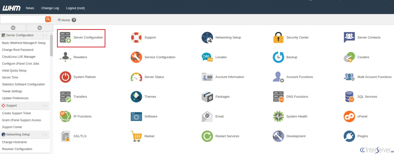Click the sidebar expand-all down arrow

(40, 28)
